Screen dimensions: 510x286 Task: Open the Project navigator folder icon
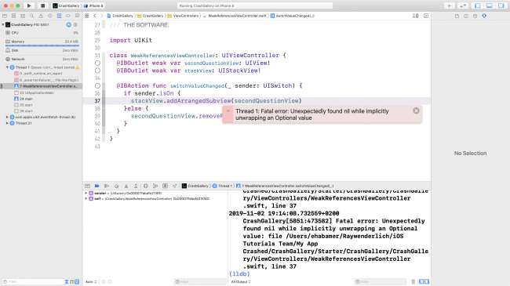point(5,16)
